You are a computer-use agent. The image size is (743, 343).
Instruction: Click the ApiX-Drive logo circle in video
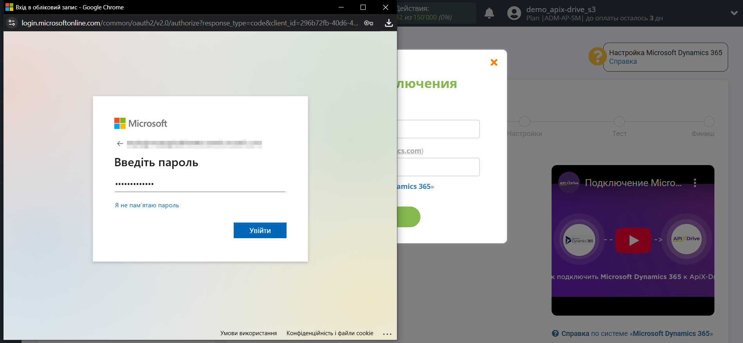687,239
